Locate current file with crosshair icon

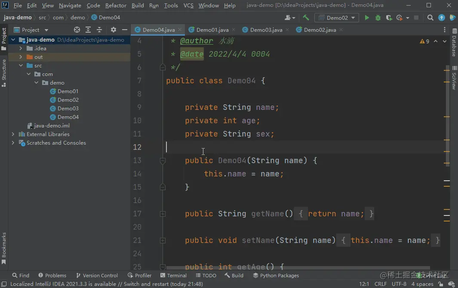point(77,30)
